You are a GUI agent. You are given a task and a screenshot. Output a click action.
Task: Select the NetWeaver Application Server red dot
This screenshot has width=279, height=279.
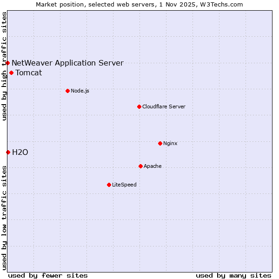[x=8, y=63]
